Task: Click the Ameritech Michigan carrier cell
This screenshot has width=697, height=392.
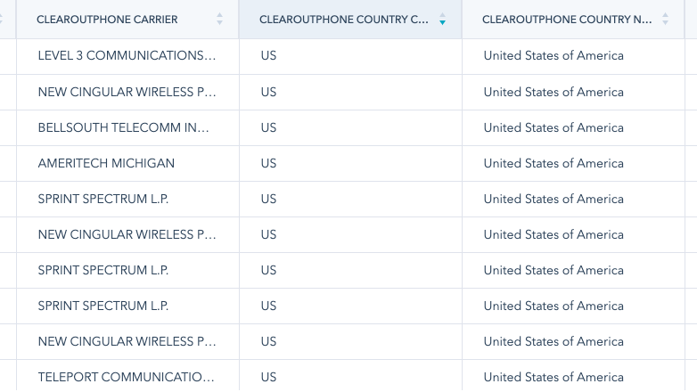Action: pos(106,163)
